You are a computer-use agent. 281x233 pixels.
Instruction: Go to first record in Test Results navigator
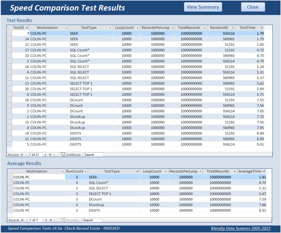pos(22,155)
